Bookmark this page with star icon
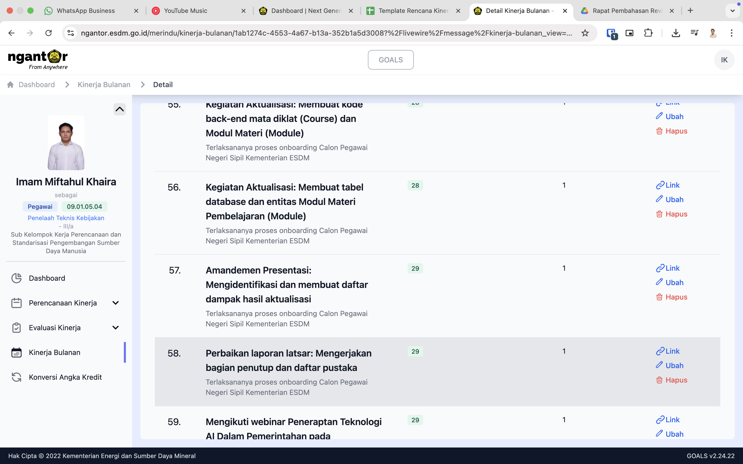The width and height of the screenshot is (743, 464). click(585, 33)
